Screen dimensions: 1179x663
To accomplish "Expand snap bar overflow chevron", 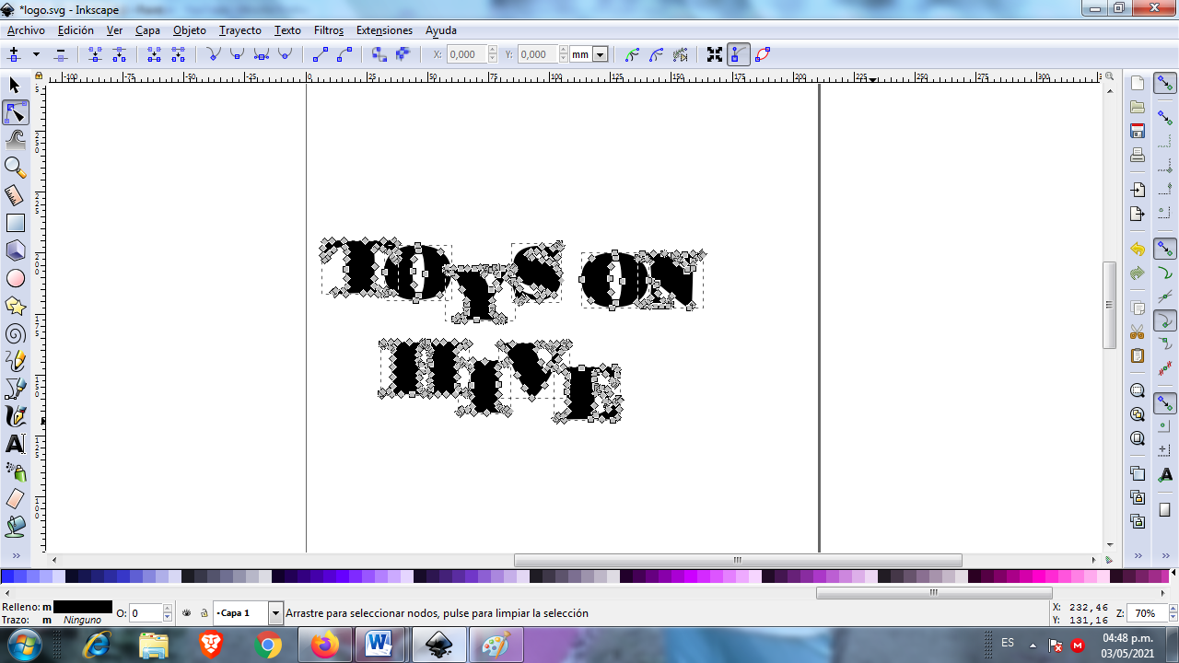I will pos(1165,556).
